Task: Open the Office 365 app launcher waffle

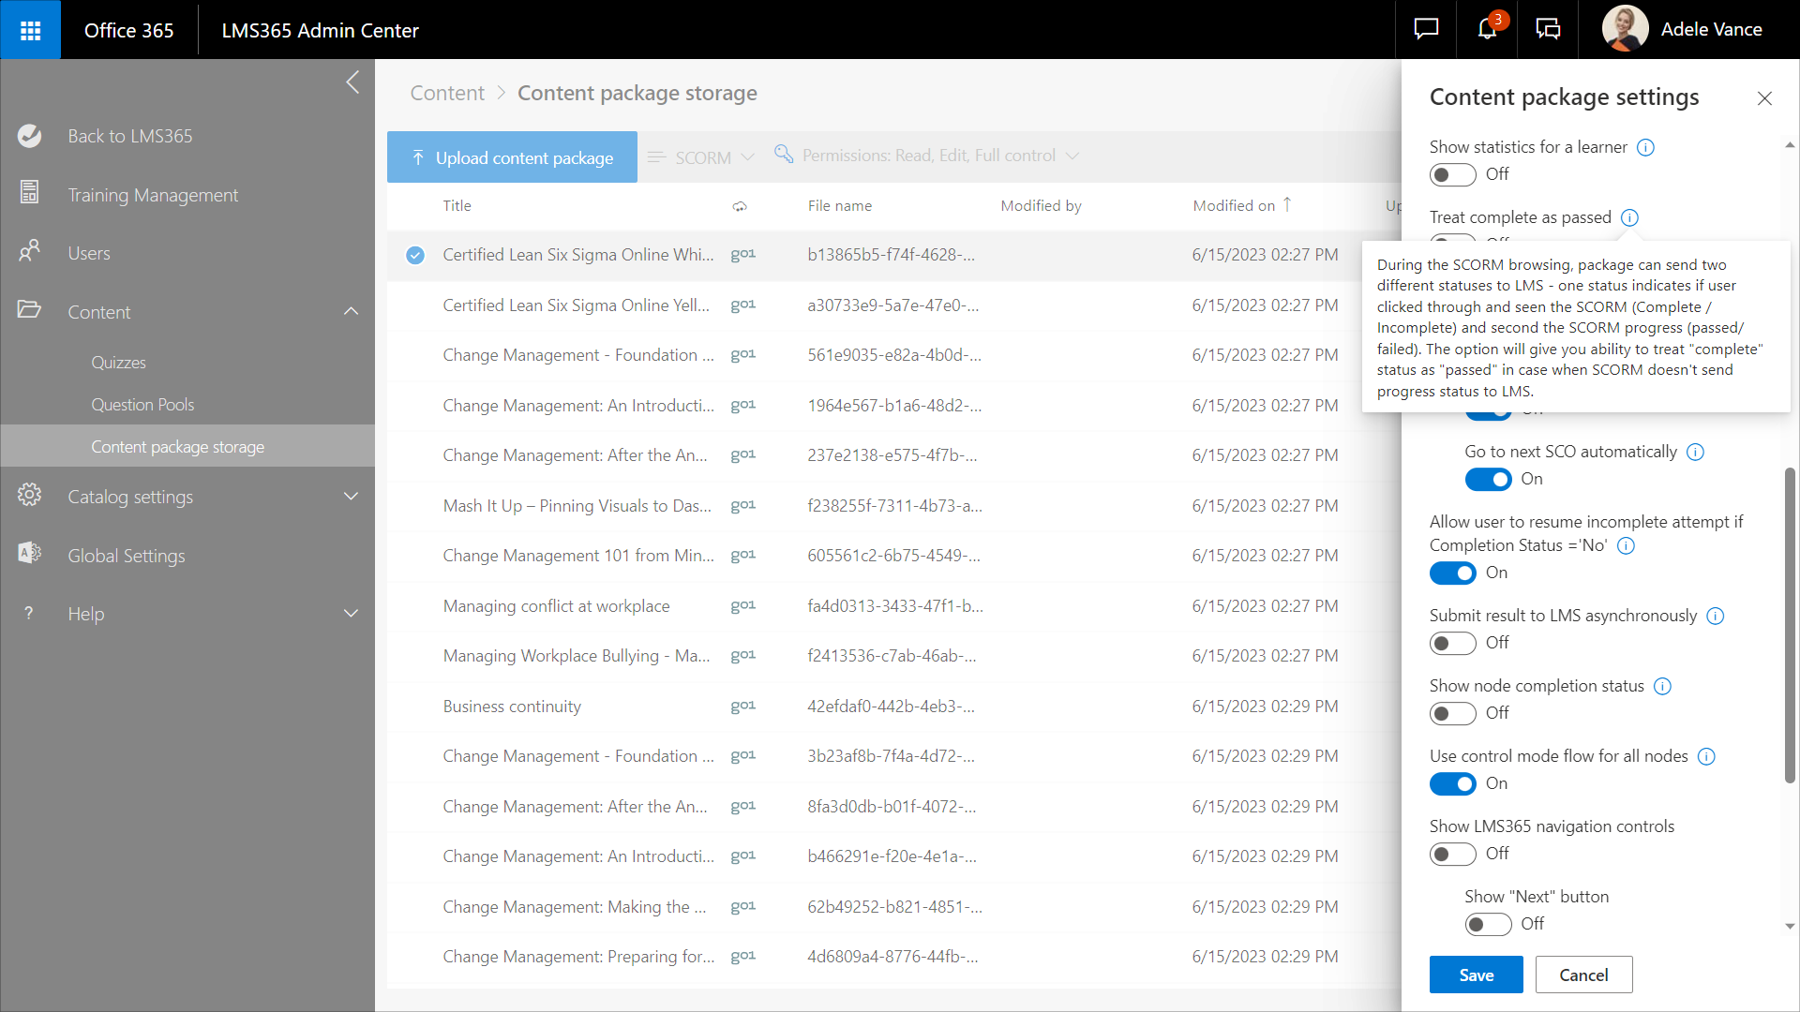Action: 30,30
